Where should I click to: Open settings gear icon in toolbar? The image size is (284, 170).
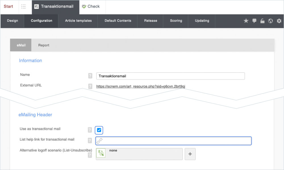[279, 21]
